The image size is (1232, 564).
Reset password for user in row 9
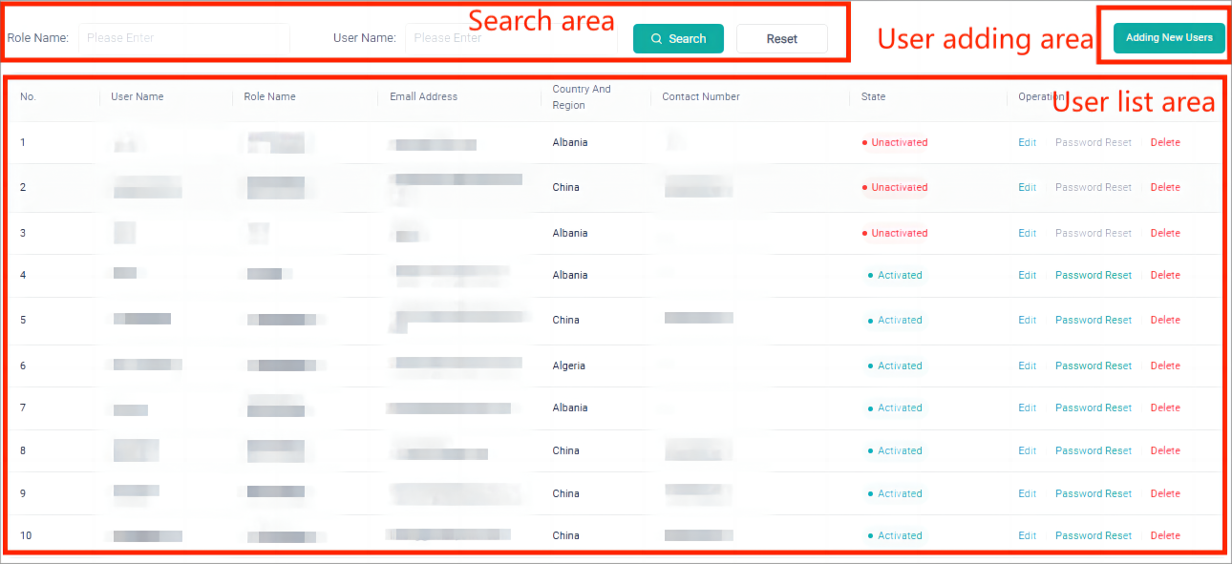[x=1093, y=494]
